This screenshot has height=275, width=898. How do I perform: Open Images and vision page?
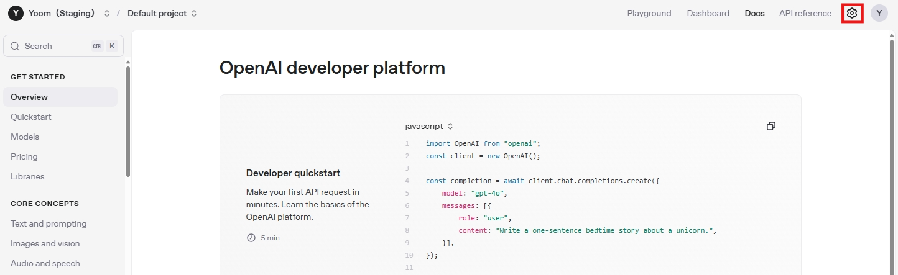point(45,243)
